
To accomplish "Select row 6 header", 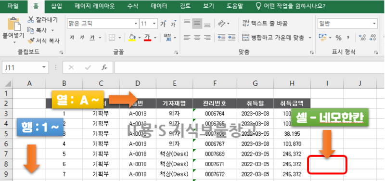I will (x=6, y=143).
